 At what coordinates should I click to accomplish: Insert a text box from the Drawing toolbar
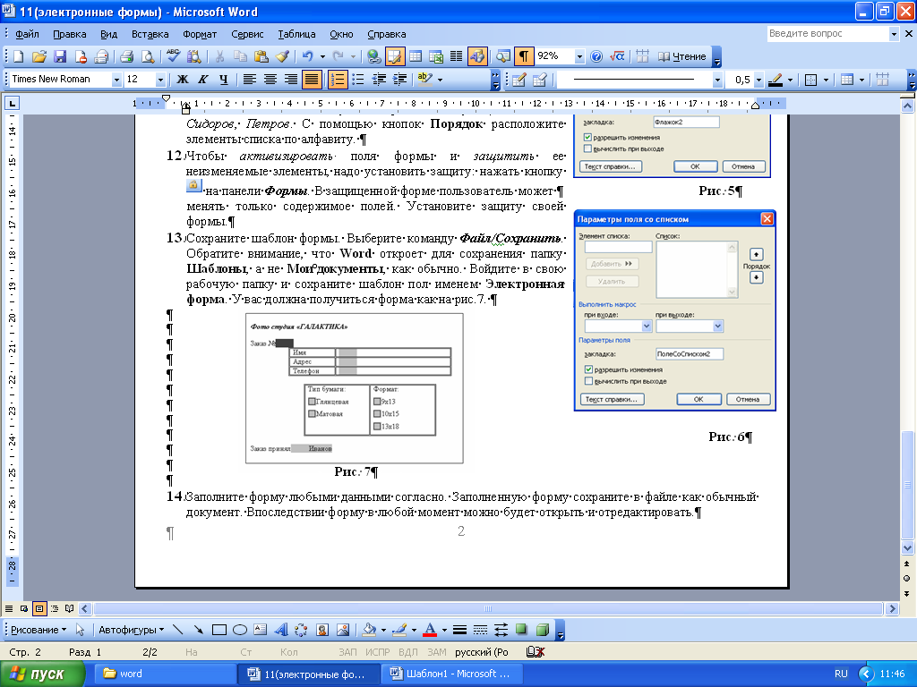tap(261, 630)
